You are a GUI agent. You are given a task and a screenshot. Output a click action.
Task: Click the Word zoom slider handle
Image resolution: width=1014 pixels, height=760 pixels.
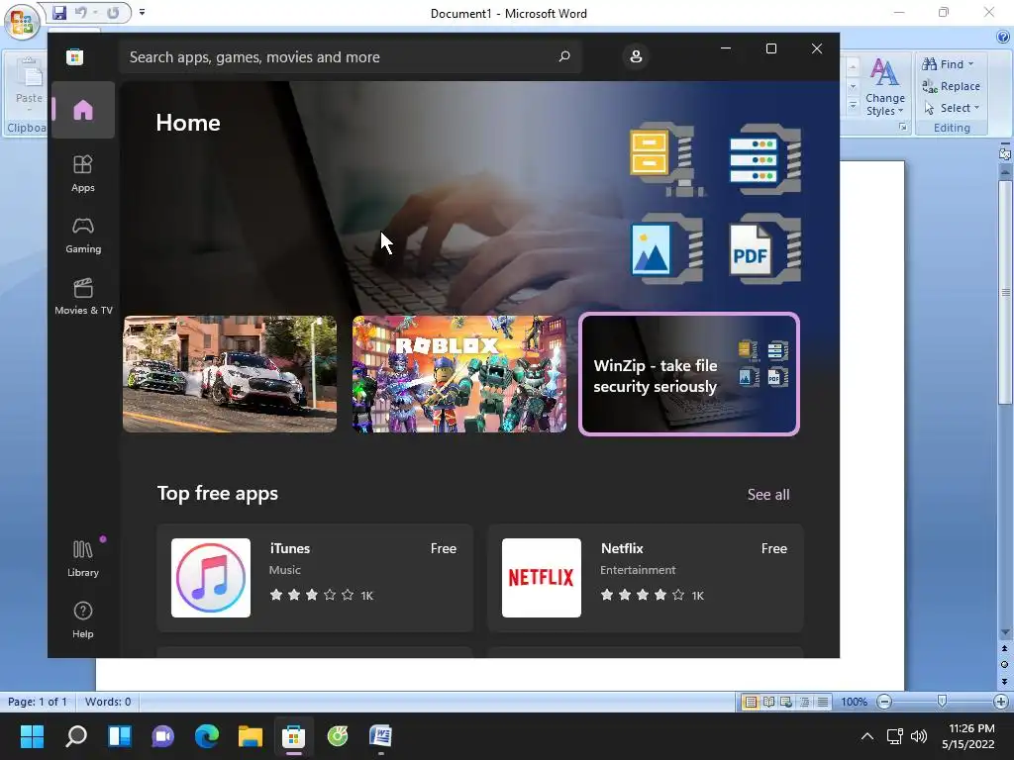click(943, 702)
